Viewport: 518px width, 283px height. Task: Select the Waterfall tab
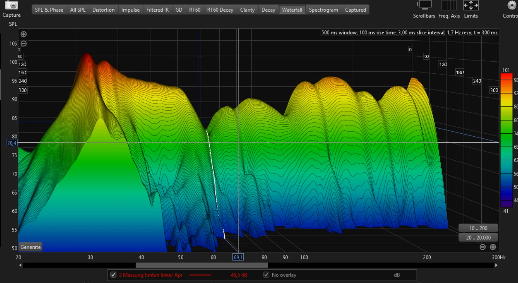pos(292,10)
